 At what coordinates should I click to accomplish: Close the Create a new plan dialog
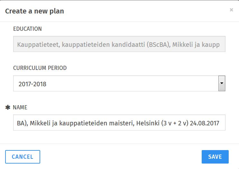tap(231, 10)
